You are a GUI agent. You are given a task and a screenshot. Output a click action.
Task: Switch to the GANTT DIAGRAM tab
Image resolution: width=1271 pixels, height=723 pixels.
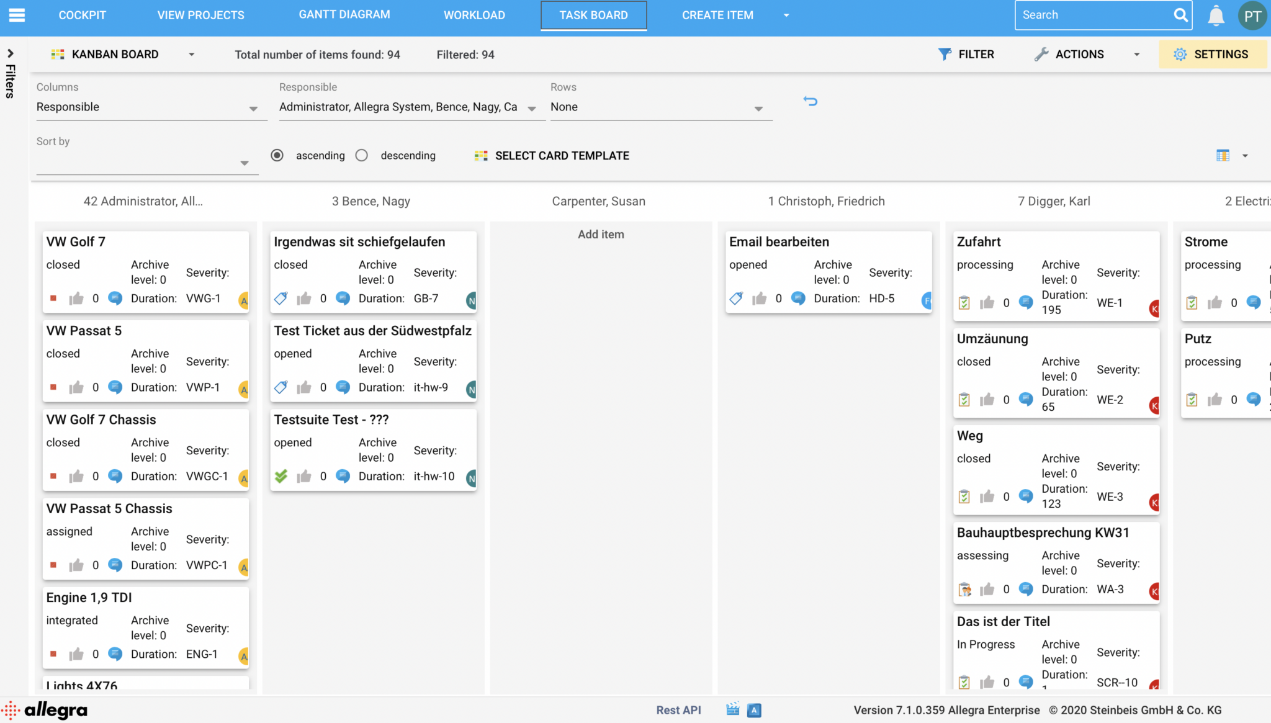344,14
